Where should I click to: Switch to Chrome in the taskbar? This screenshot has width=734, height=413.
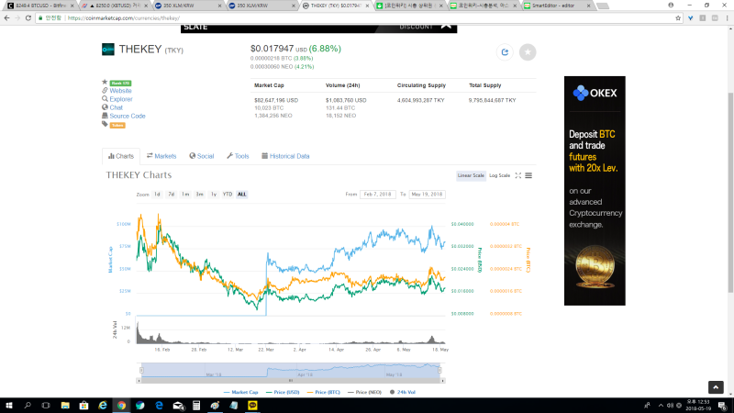[x=121, y=406]
